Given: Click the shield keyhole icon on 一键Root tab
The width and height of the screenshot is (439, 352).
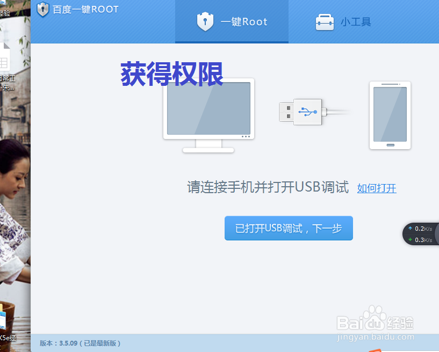Looking at the screenshot, I should coord(205,21).
